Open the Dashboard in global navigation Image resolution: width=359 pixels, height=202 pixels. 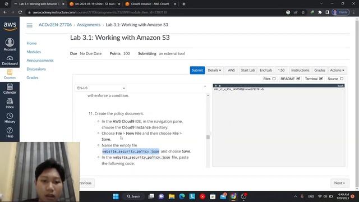[10, 61]
